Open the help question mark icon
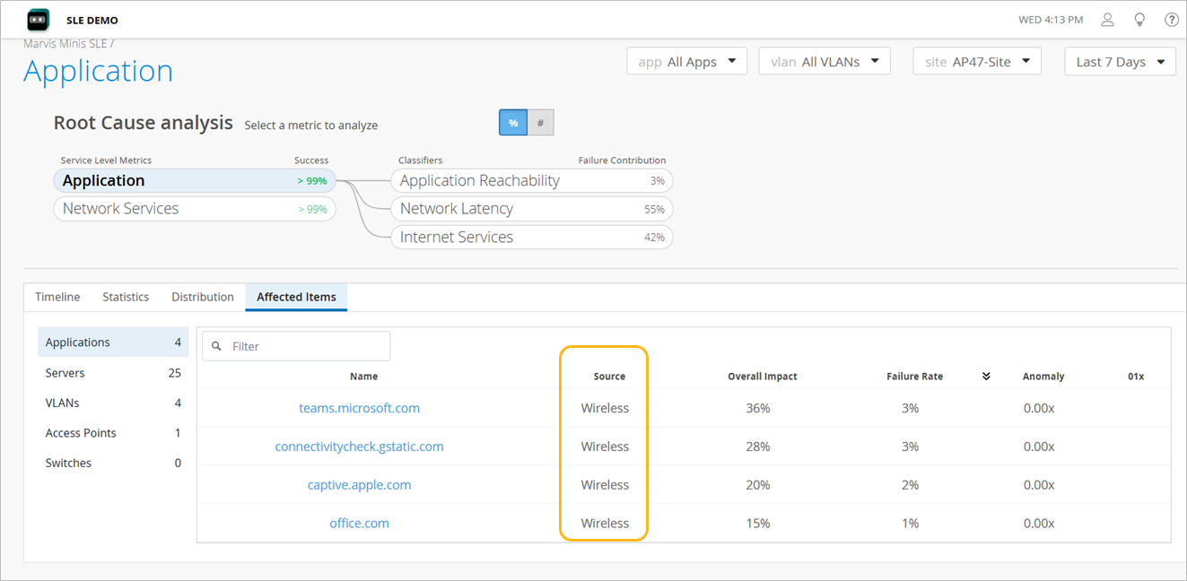This screenshot has width=1187, height=581. click(1172, 20)
